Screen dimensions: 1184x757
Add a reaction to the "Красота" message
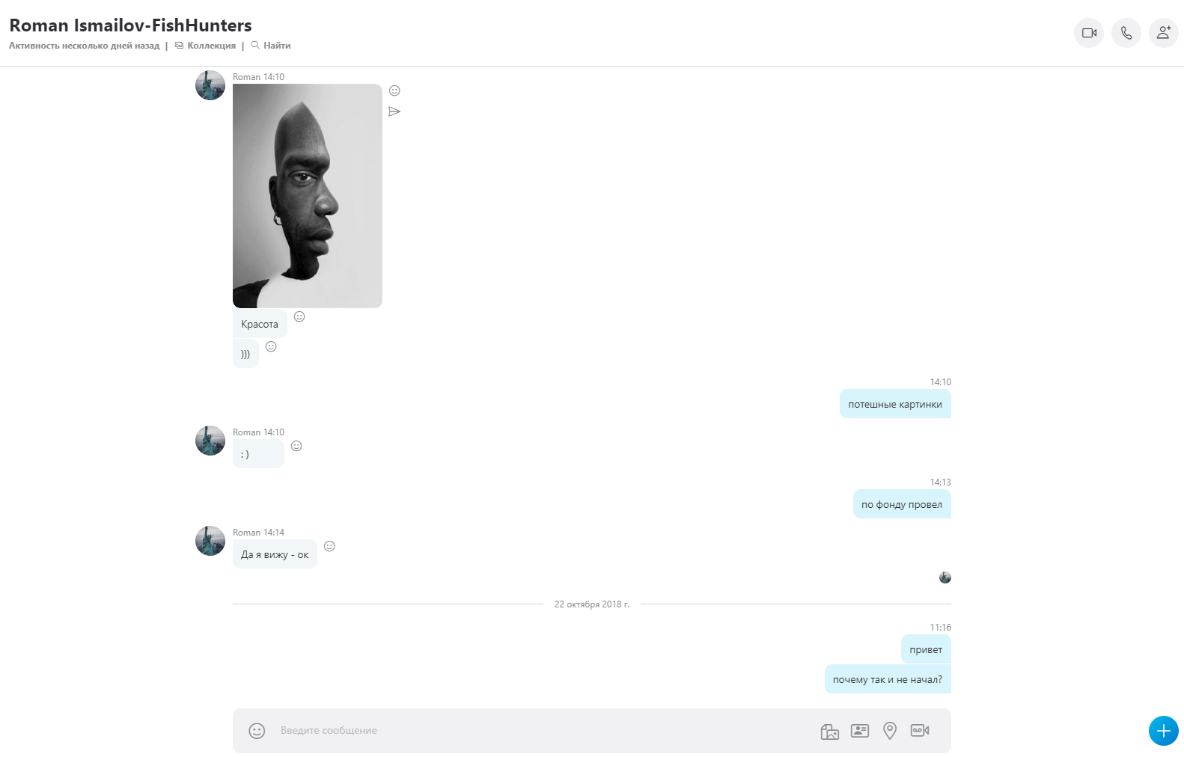click(x=299, y=316)
